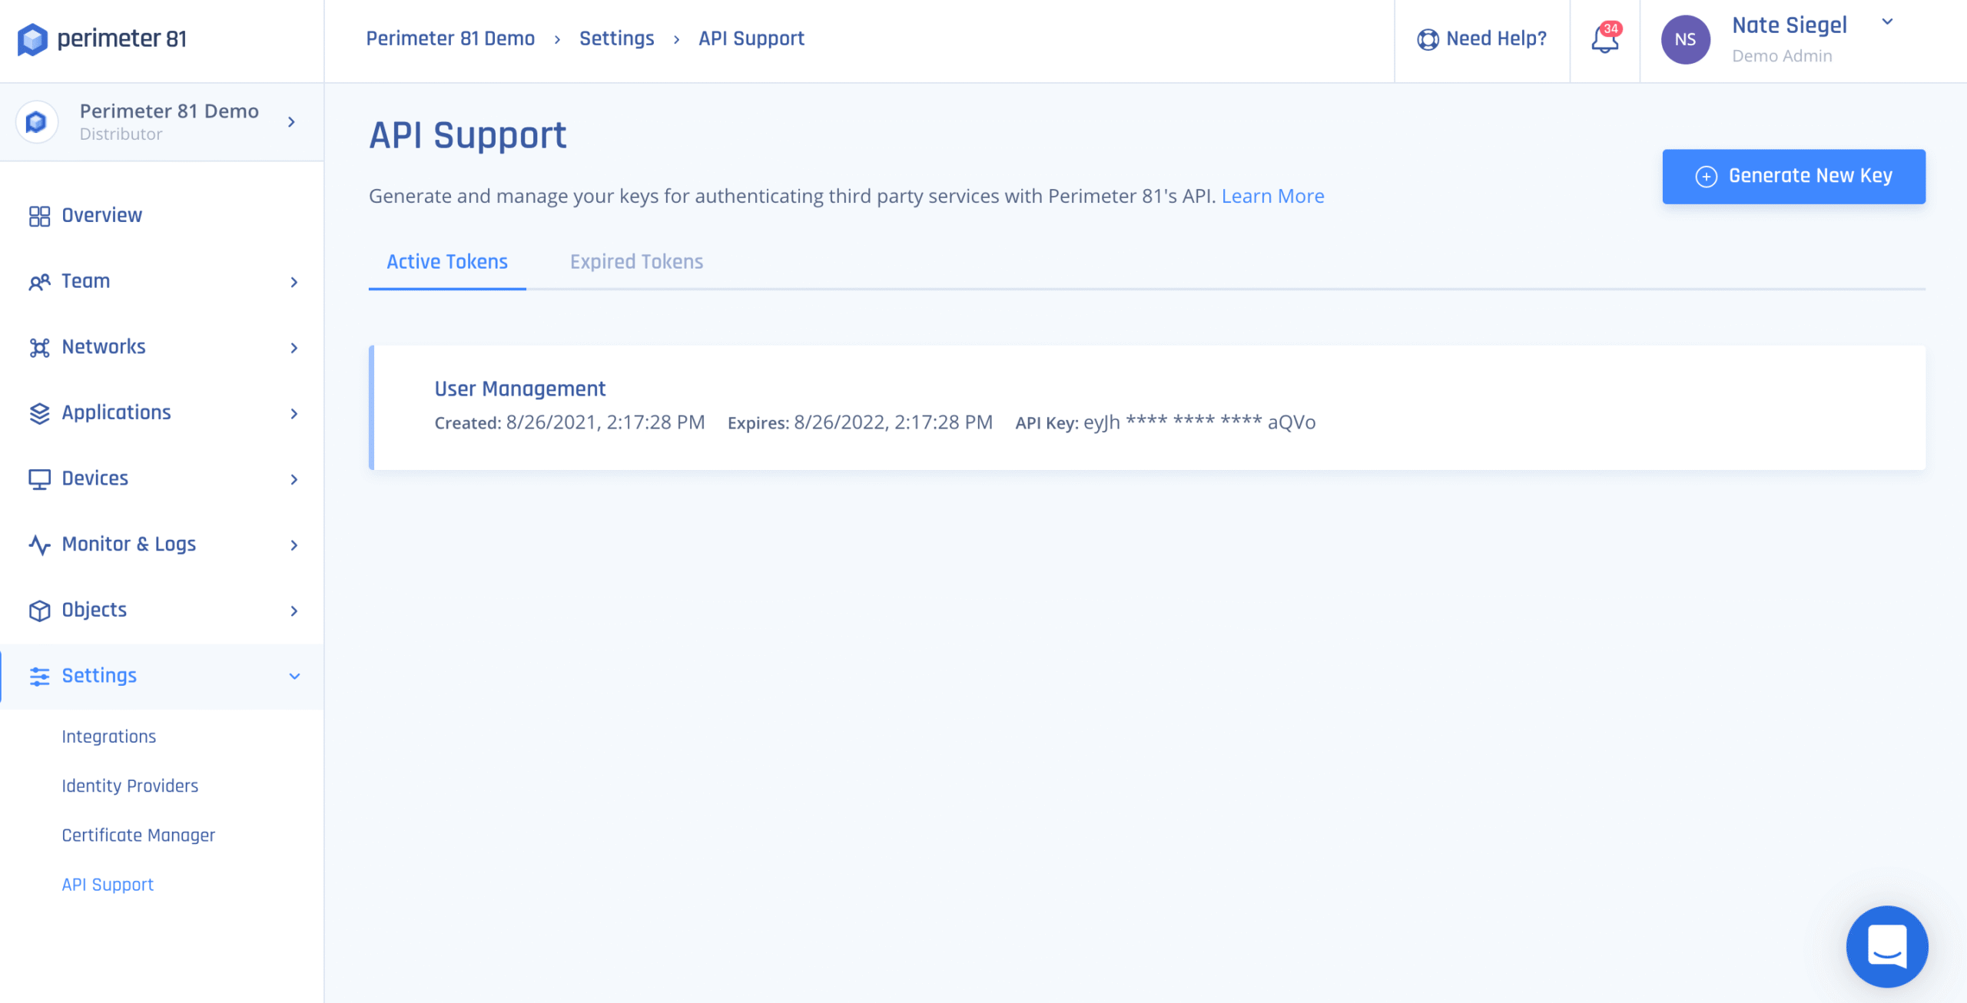
Task: Click the Settings sliders icon
Action: pos(39,676)
